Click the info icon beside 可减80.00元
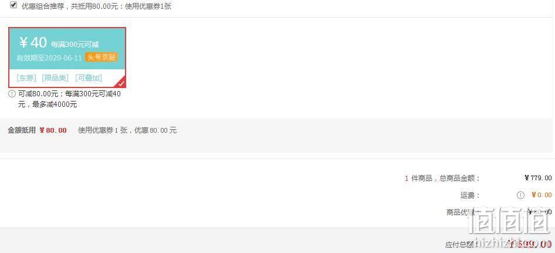555x253 pixels. point(12,94)
